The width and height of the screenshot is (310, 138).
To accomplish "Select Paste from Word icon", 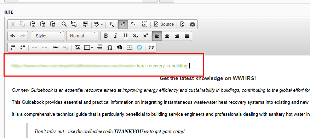I will [x=52, y=24].
